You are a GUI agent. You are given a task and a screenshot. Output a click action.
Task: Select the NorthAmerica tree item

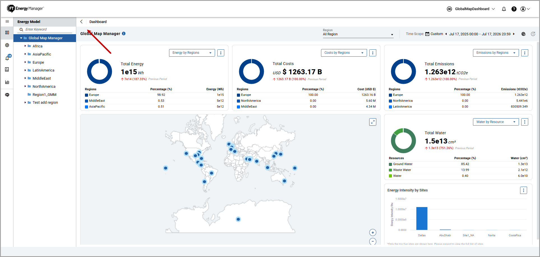pos(44,86)
